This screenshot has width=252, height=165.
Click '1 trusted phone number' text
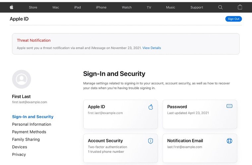106,151
